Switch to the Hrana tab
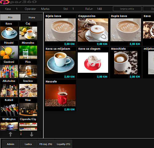Screen dimensions: 154x148 click(x=32, y=17)
